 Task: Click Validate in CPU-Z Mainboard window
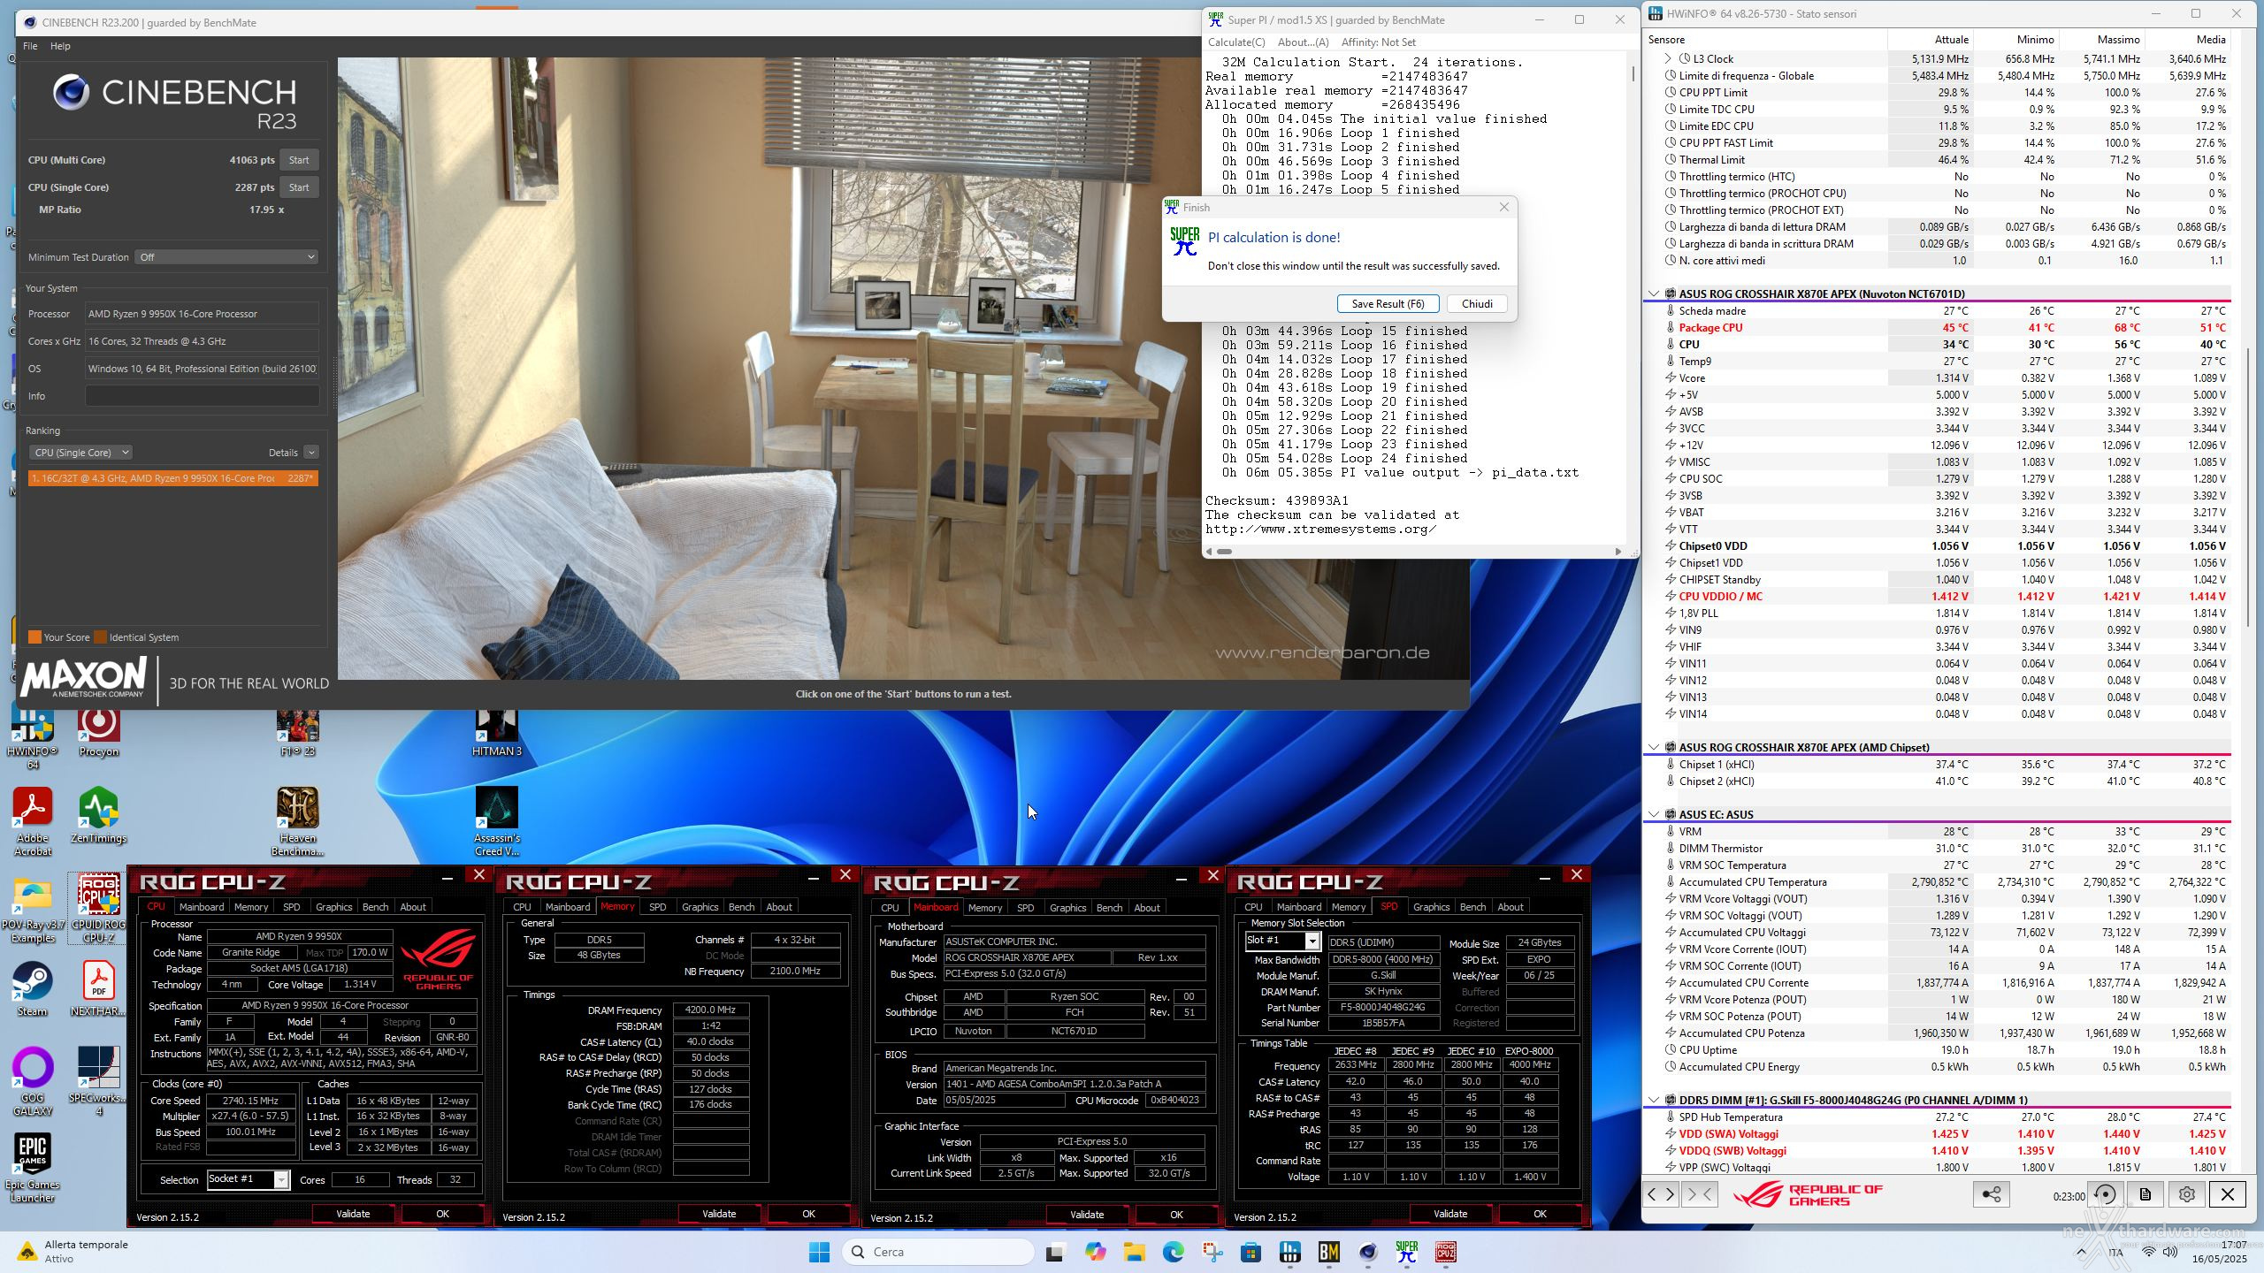point(1087,1214)
